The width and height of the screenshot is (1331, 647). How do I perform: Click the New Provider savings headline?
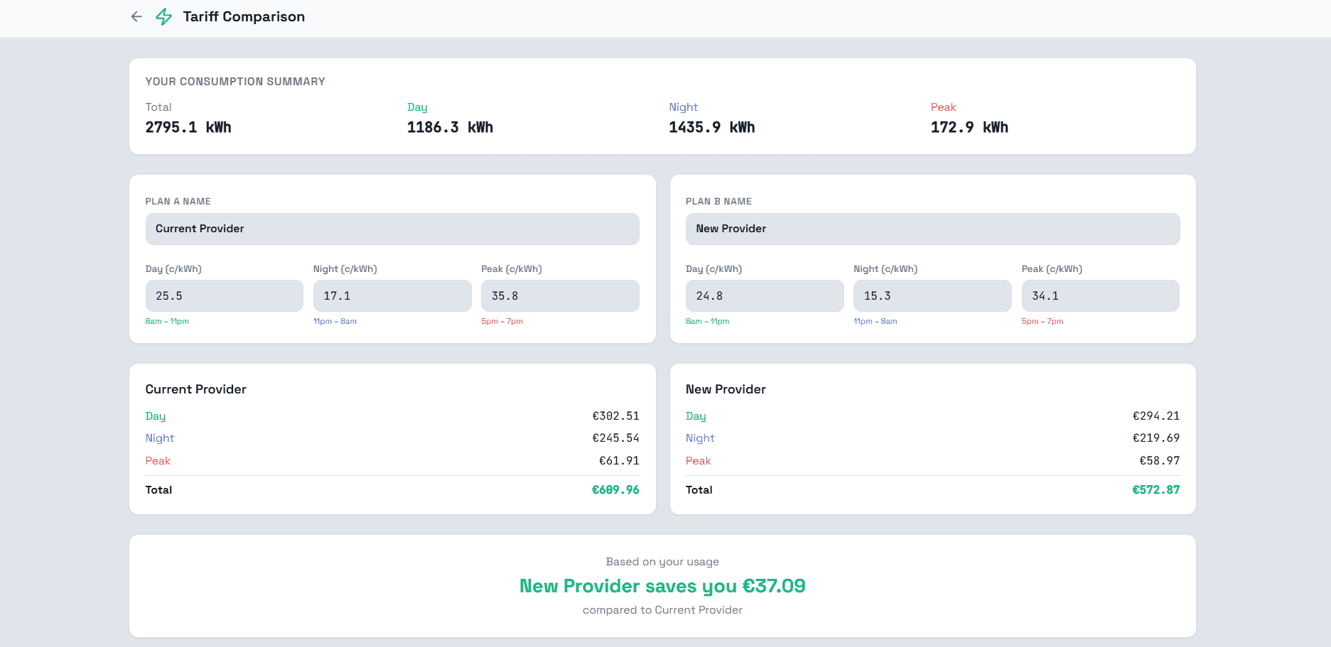coord(662,586)
